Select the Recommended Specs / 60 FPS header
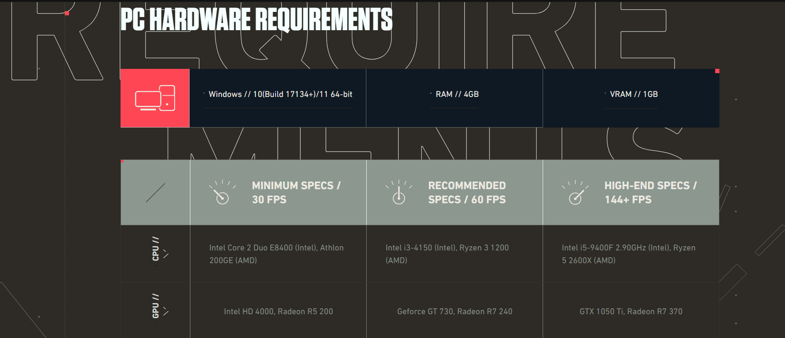The width and height of the screenshot is (785, 338). click(x=467, y=193)
